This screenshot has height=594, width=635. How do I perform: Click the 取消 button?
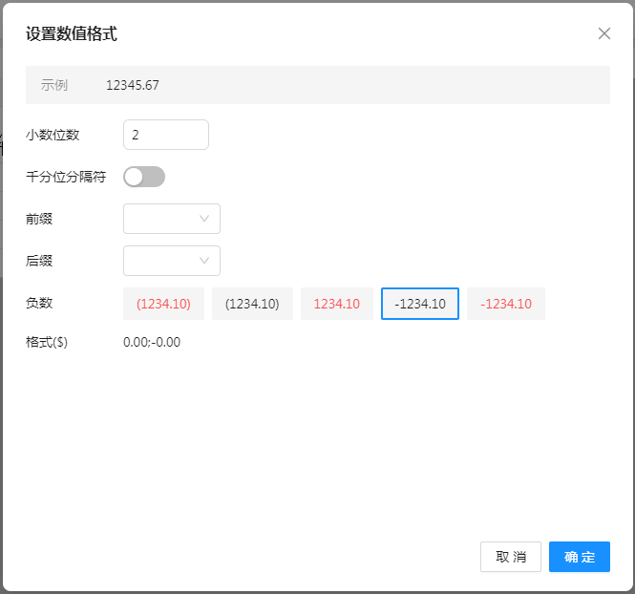(511, 557)
